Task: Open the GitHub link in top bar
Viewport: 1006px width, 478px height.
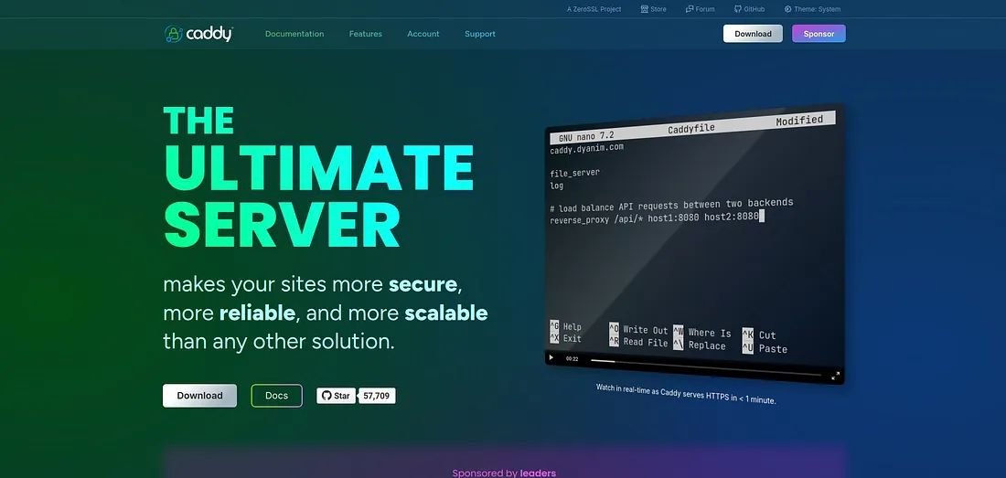Action: 749,9
